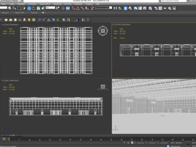Viewport: 196px width, 147px height.
Task: Click the Select by Name icon
Action: click(x=14, y=8)
